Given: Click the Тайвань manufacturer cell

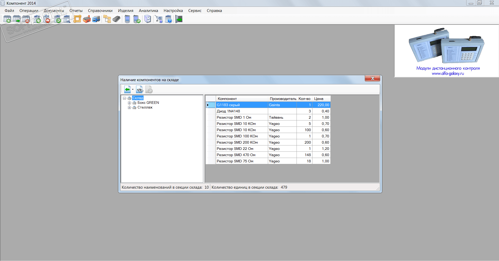Looking at the screenshot, I should point(282,117).
